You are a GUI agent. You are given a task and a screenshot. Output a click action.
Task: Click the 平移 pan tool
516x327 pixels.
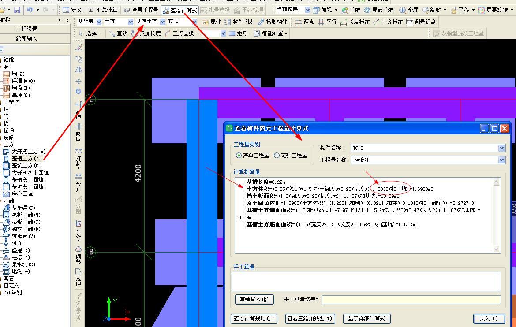click(460, 10)
